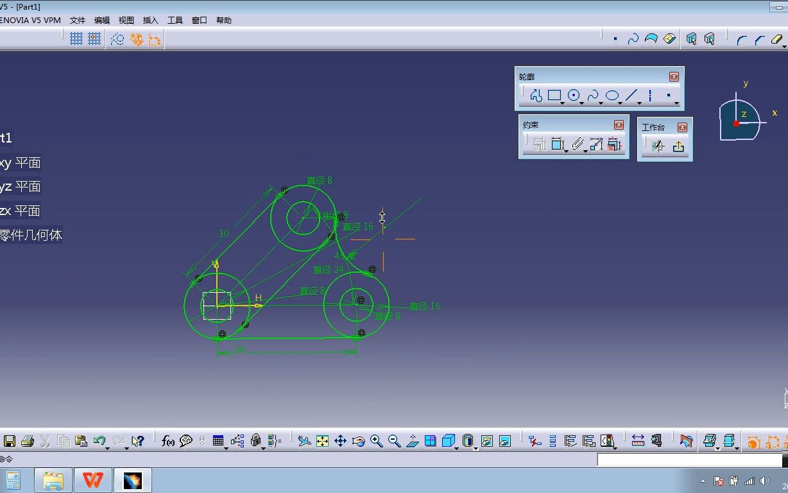This screenshot has width=788, height=493.
Task: Click the Normal View icon
Action: 412,441
